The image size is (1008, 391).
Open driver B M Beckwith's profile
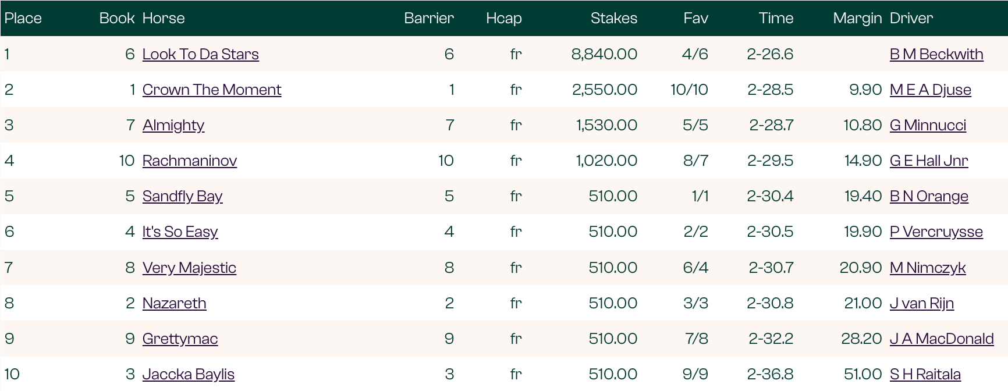(936, 54)
